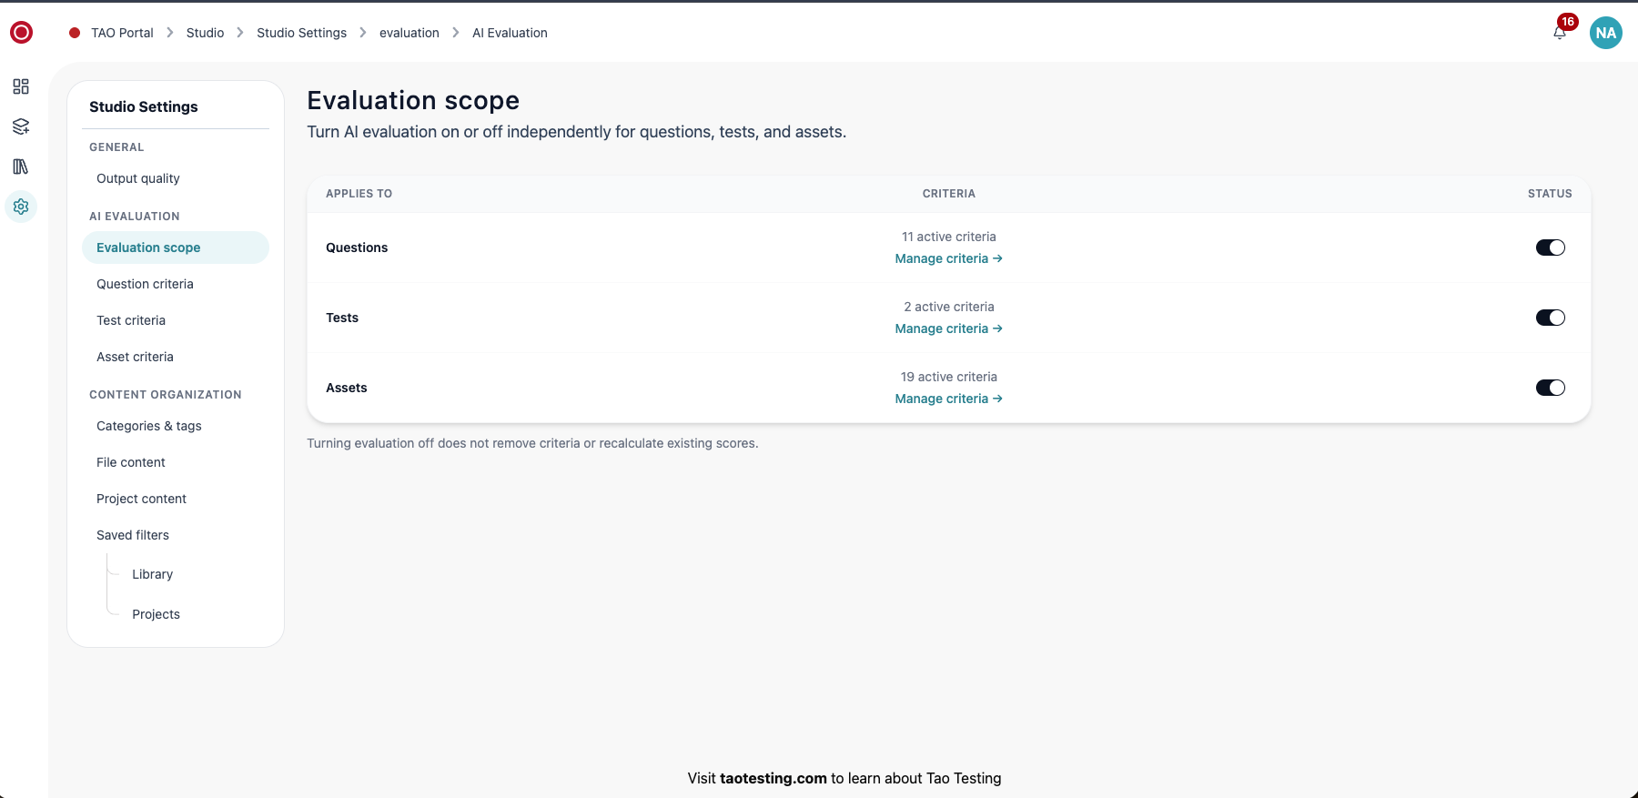
Task: Toggle AI evaluation for Assets
Action: click(1551, 388)
